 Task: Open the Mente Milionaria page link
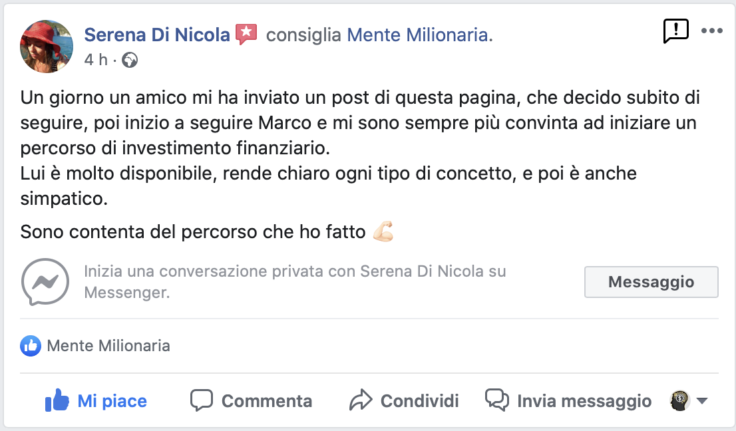pos(417,35)
